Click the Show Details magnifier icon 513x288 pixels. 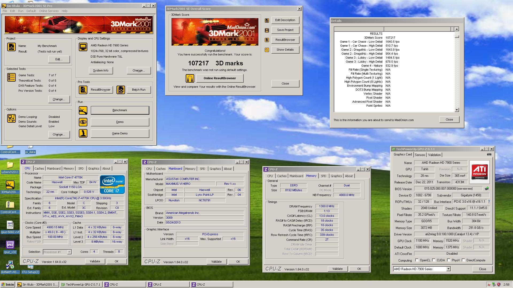pyautogui.click(x=267, y=50)
